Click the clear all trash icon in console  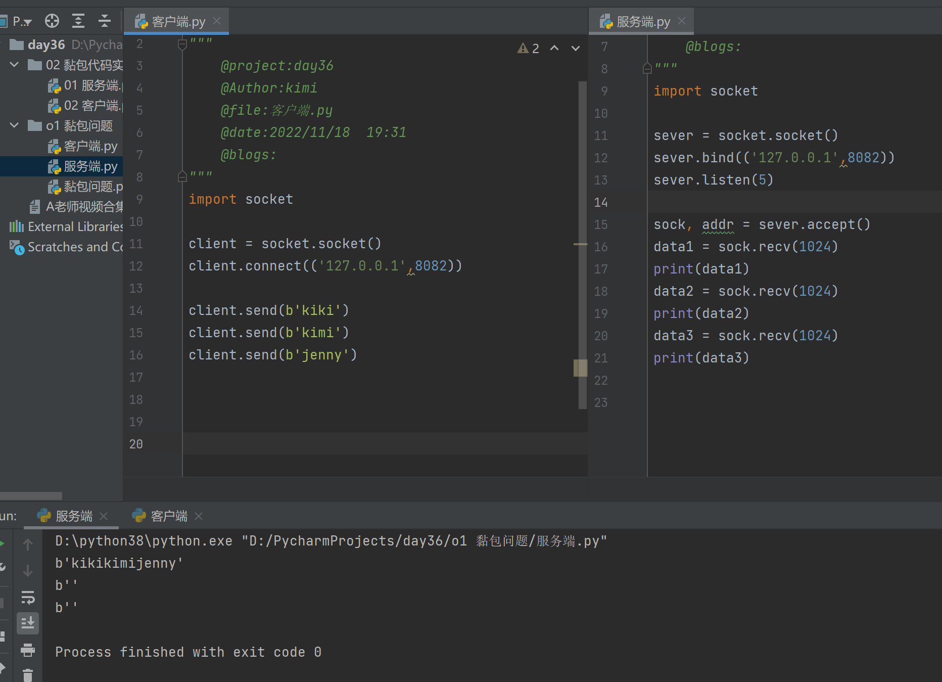(28, 675)
